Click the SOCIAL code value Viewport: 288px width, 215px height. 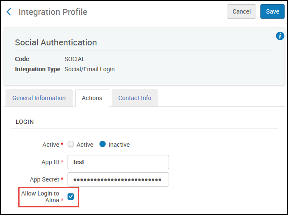[x=75, y=59]
